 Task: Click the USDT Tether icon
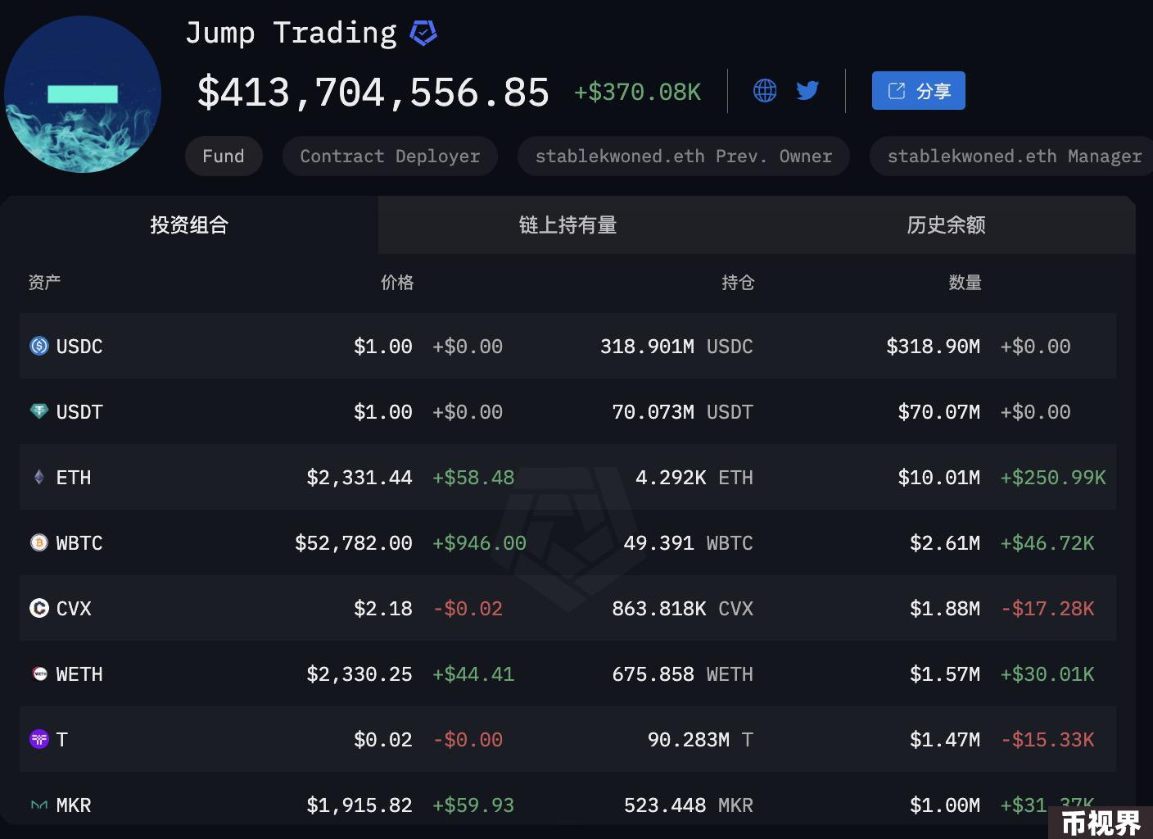click(x=38, y=411)
